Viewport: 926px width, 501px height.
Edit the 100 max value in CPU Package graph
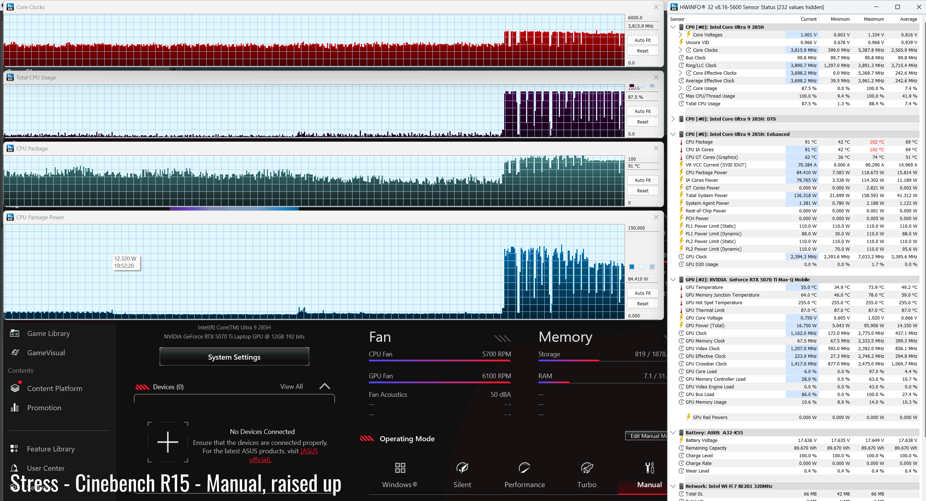tap(642, 159)
